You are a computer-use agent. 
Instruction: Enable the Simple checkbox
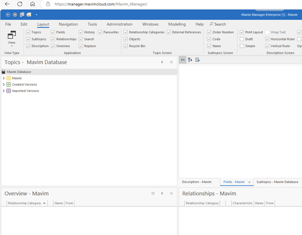coord(242,46)
